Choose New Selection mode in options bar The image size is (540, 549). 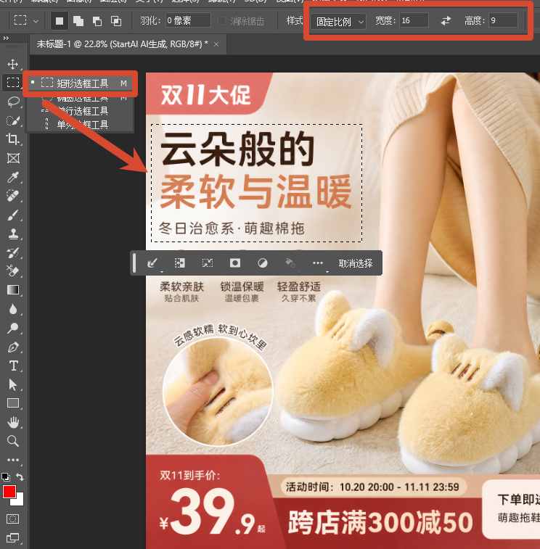[60, 21]
